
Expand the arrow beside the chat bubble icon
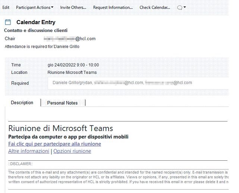[x=185, y=7]
